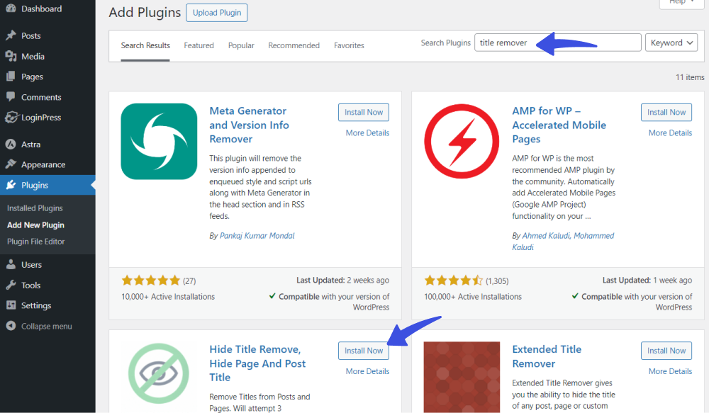709x413 pixels.
Task: Open AMP for WP Accelerated Mobile Pages title
Action: tap(559, 125)
